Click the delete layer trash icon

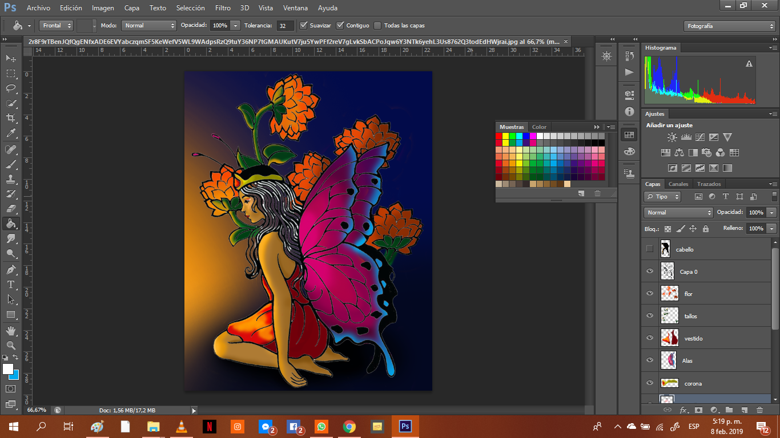click(759, 410)
